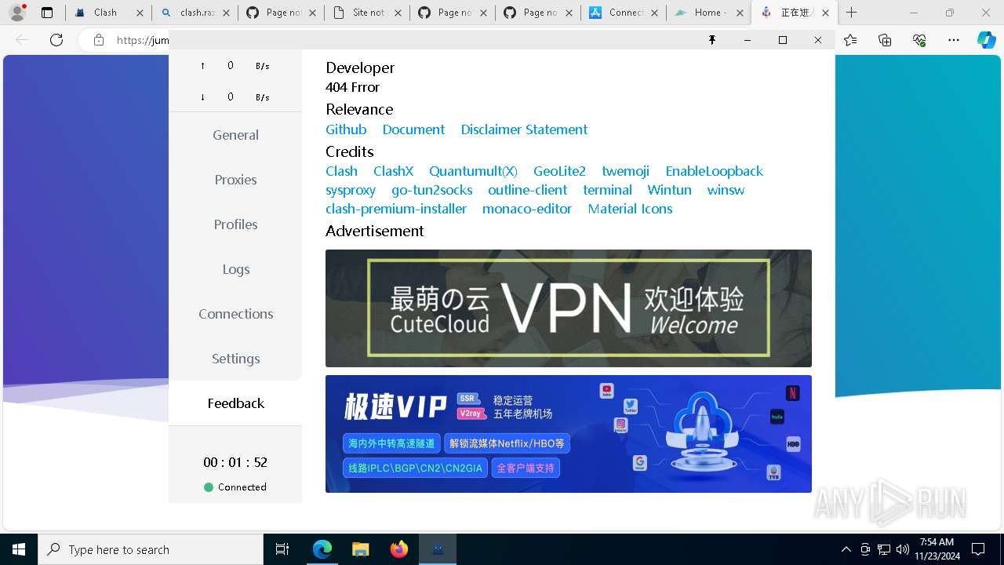Launch Microsoft Edge from taskbar

click(322, 549)
